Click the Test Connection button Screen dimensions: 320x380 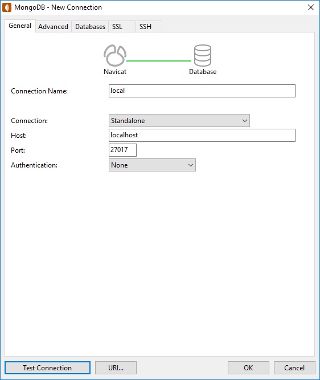click(47, 368)
